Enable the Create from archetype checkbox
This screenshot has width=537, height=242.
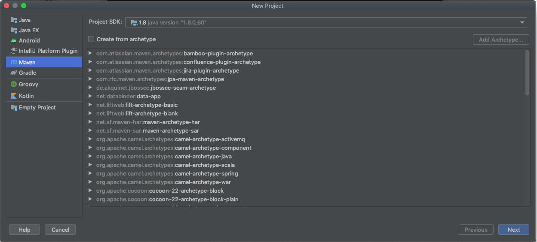pos(91,39)
